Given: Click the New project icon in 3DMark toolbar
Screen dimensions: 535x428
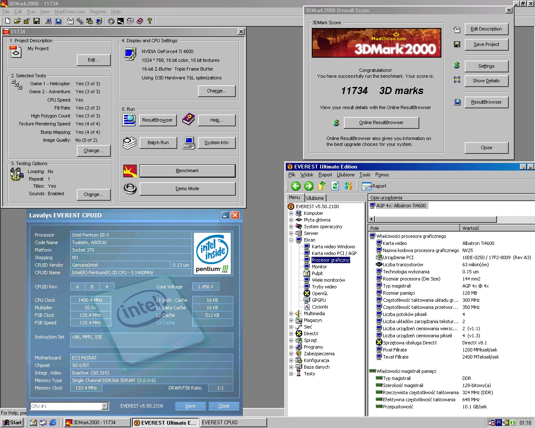Looking at the screenshot, I should click(8, 21).
